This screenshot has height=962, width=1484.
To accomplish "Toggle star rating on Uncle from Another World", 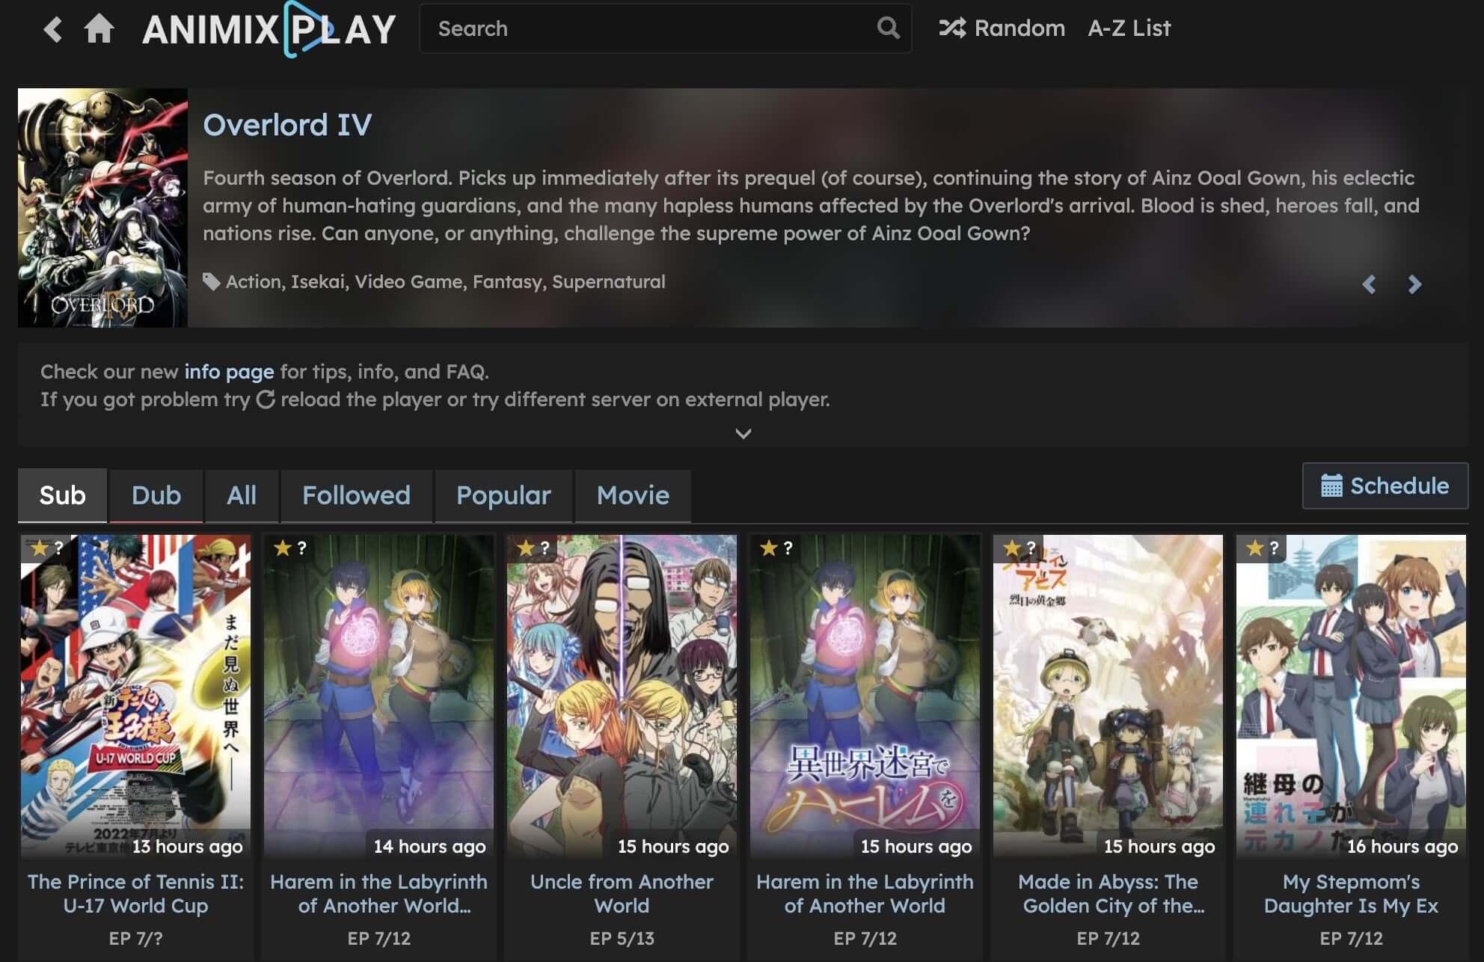I will pos(525,548).
